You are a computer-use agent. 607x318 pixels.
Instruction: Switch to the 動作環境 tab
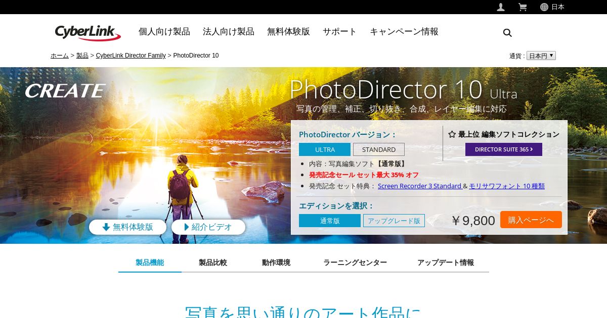[276, 262]
